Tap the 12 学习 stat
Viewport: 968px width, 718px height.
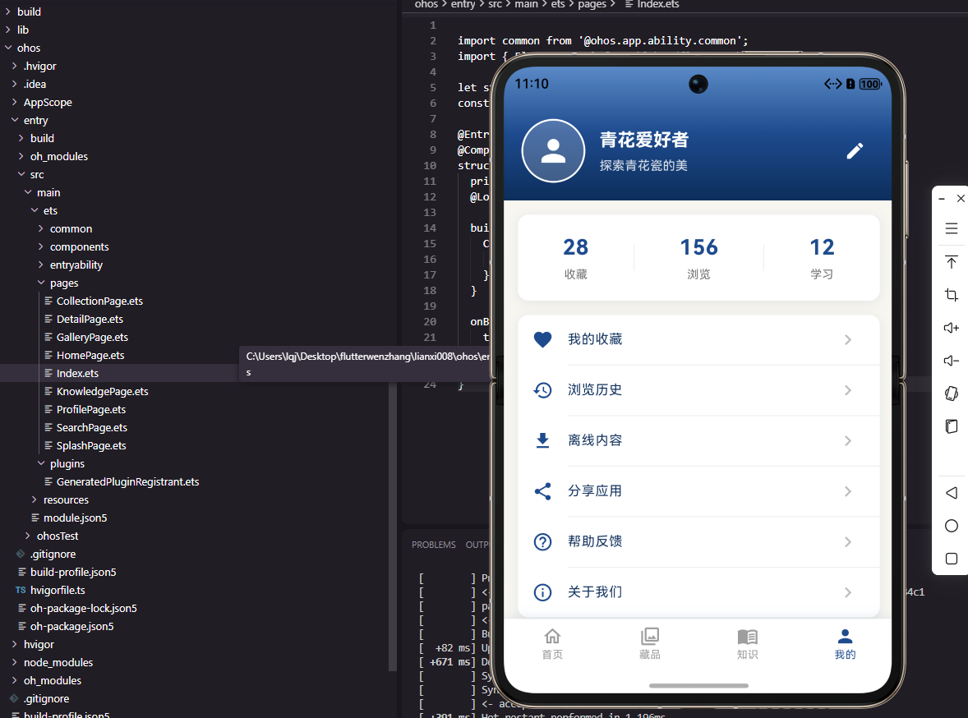click(x=822, y=258)
